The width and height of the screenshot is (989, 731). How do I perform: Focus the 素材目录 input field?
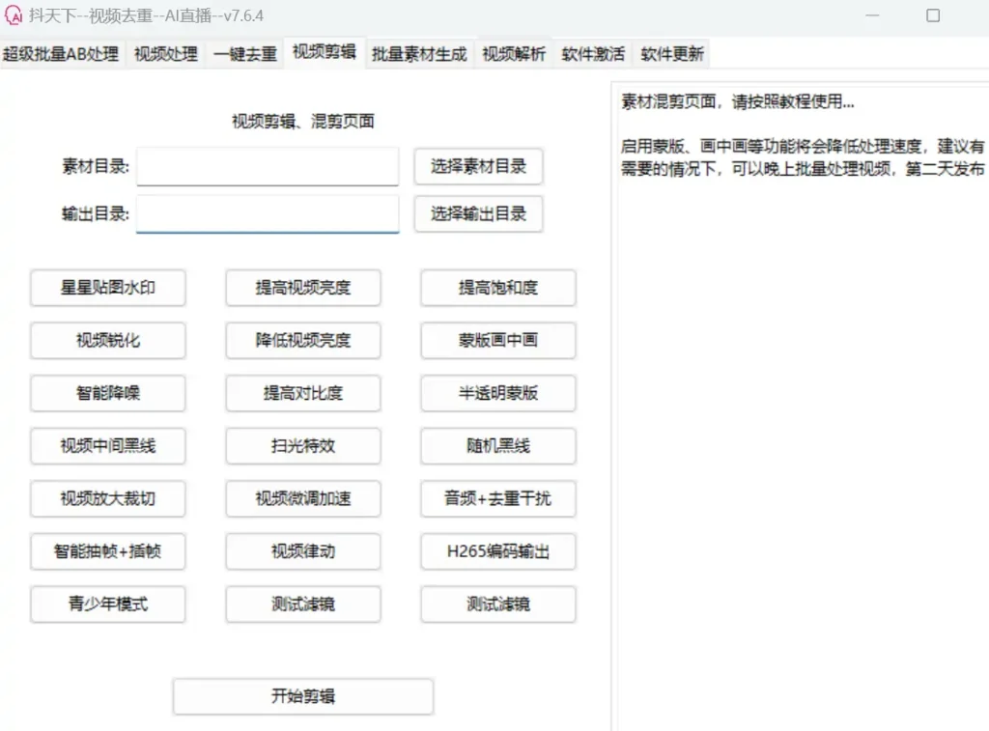click(268, 166)
